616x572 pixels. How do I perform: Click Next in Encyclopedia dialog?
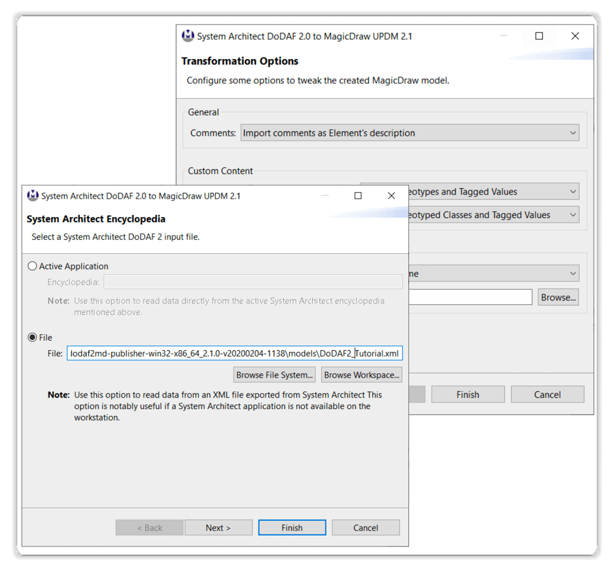pos(218,527)
